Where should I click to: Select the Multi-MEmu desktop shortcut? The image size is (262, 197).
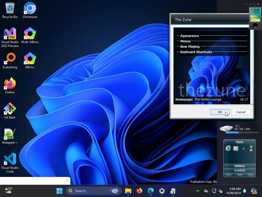click(x=30, y=35)
